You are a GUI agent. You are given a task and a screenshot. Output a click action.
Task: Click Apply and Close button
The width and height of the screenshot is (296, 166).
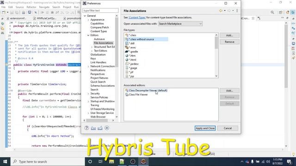point(205,128)
